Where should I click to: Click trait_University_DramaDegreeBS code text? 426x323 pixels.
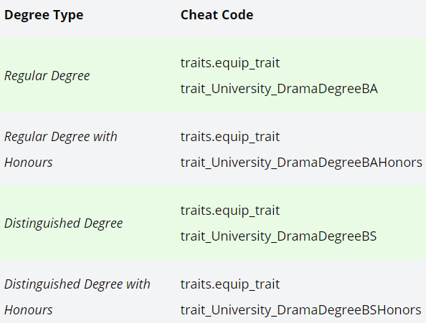[278, 236]
